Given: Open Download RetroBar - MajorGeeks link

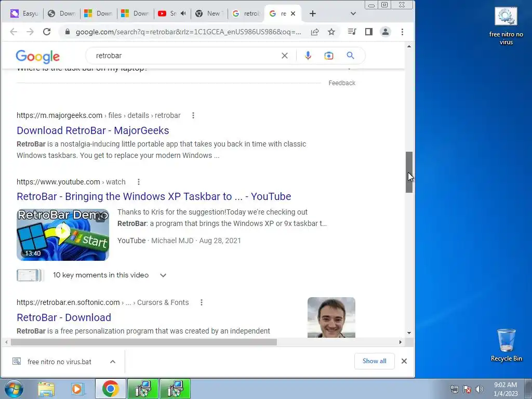Looking at the screenshot, I should click(x=92, y=130).
